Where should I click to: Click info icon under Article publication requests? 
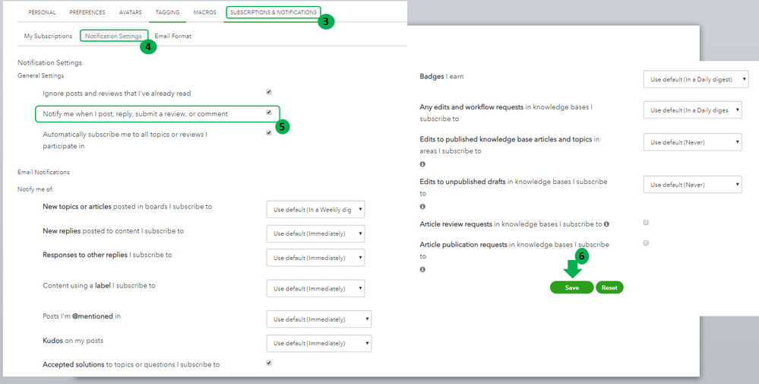coord(422,269)
